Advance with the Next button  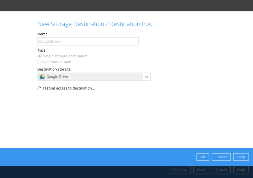point(201,170)
